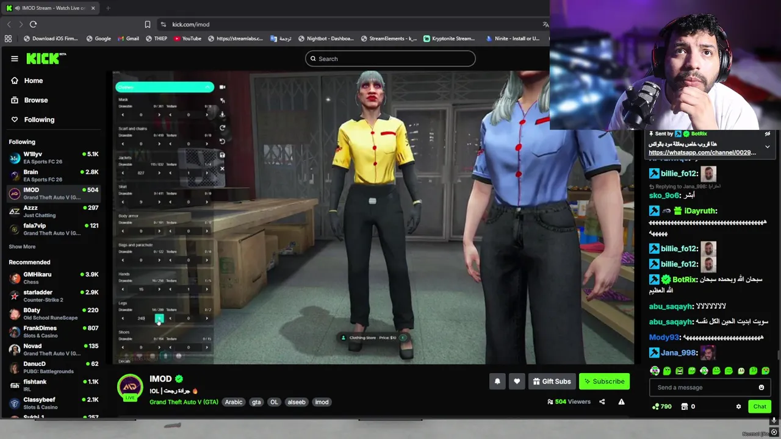The height and width of the screenshot is (439, 781).
Task: Open FrankDimes recommended channel
Action: pos(54,332)
